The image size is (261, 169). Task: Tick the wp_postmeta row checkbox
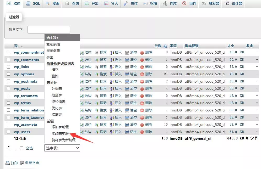tap(8, 81)
